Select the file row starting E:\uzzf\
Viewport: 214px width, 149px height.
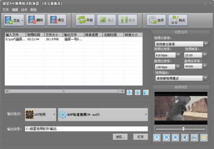pyautogui.click(x=74, y=39)
